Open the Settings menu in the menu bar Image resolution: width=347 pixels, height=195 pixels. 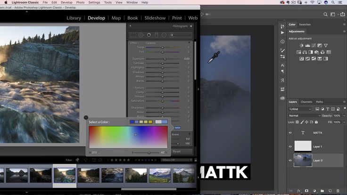coord(94,2)
